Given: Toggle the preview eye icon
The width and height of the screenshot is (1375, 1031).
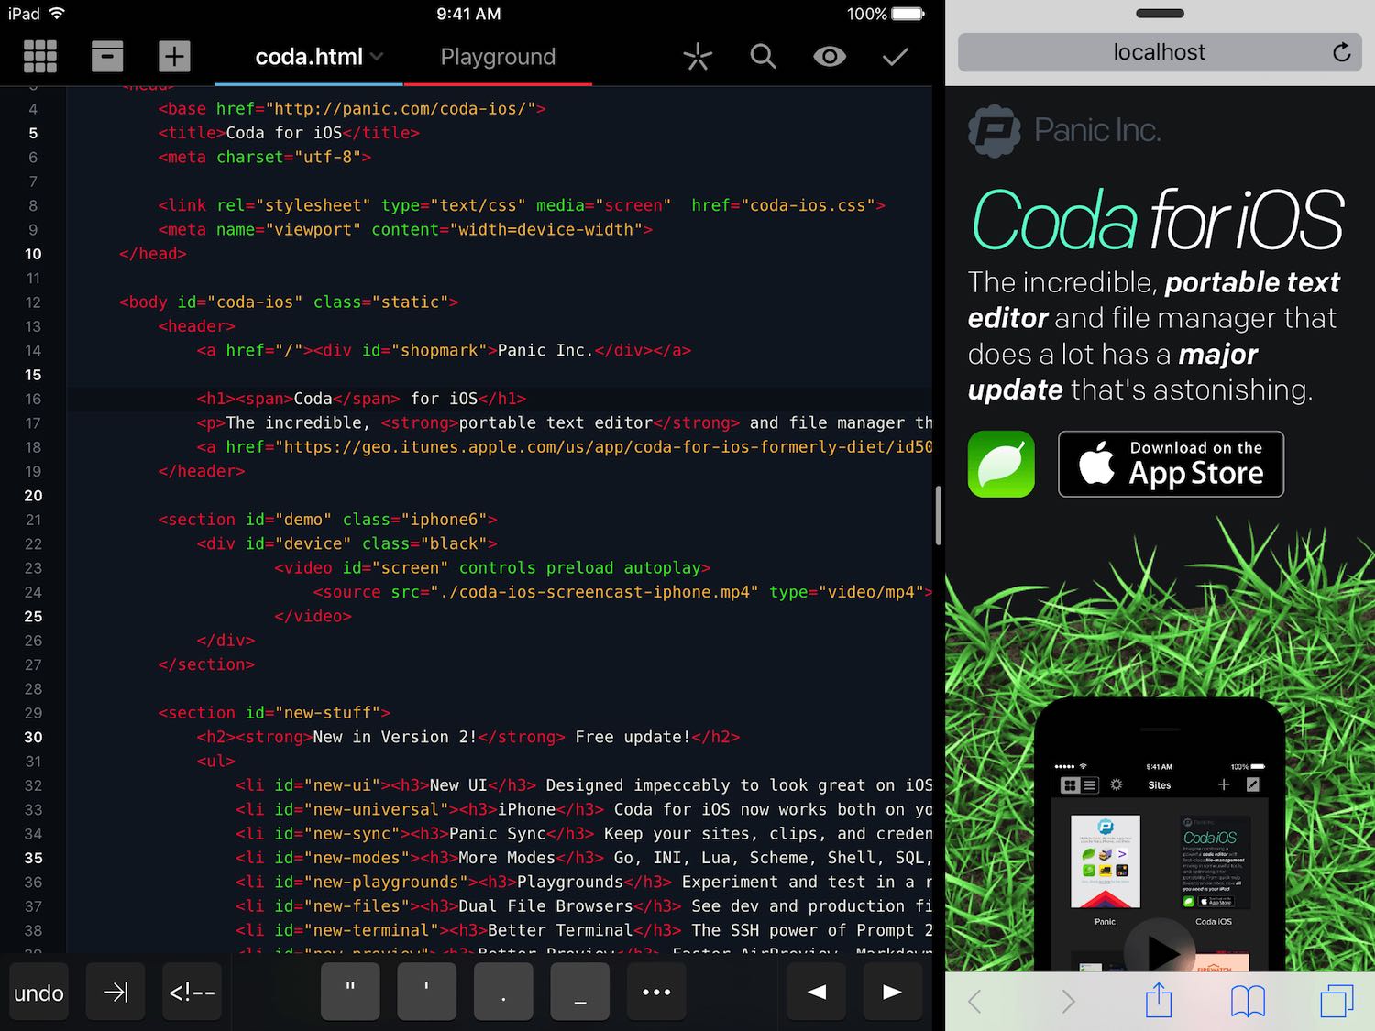Looking at the screenshot, I should pos(829,57).
